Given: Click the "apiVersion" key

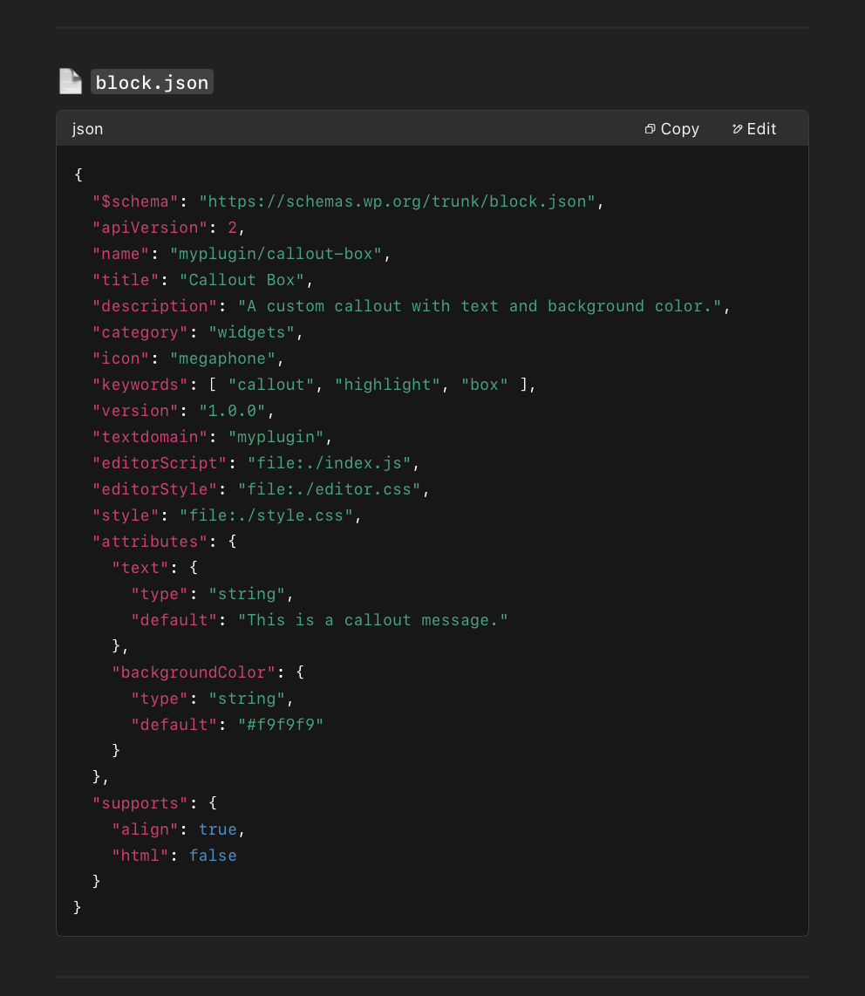Looking at the screenshot, I should click(x=149, y=228).
